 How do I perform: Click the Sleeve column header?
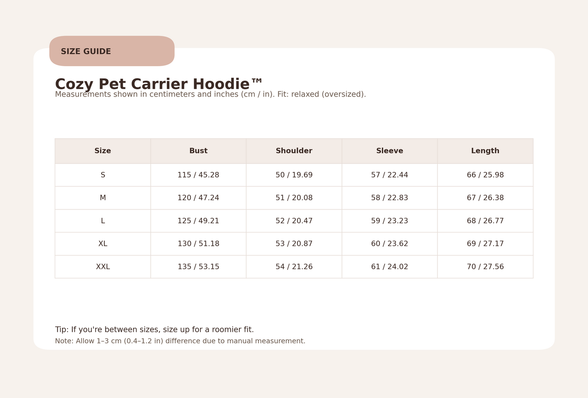click(x=390, y=151)
